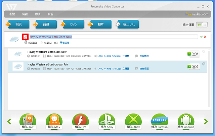The height and width of the screenshot is (136, 215).
Task: Click the 00:03:15 duration of Both Sides Now
Action: (x=36, y=56)
